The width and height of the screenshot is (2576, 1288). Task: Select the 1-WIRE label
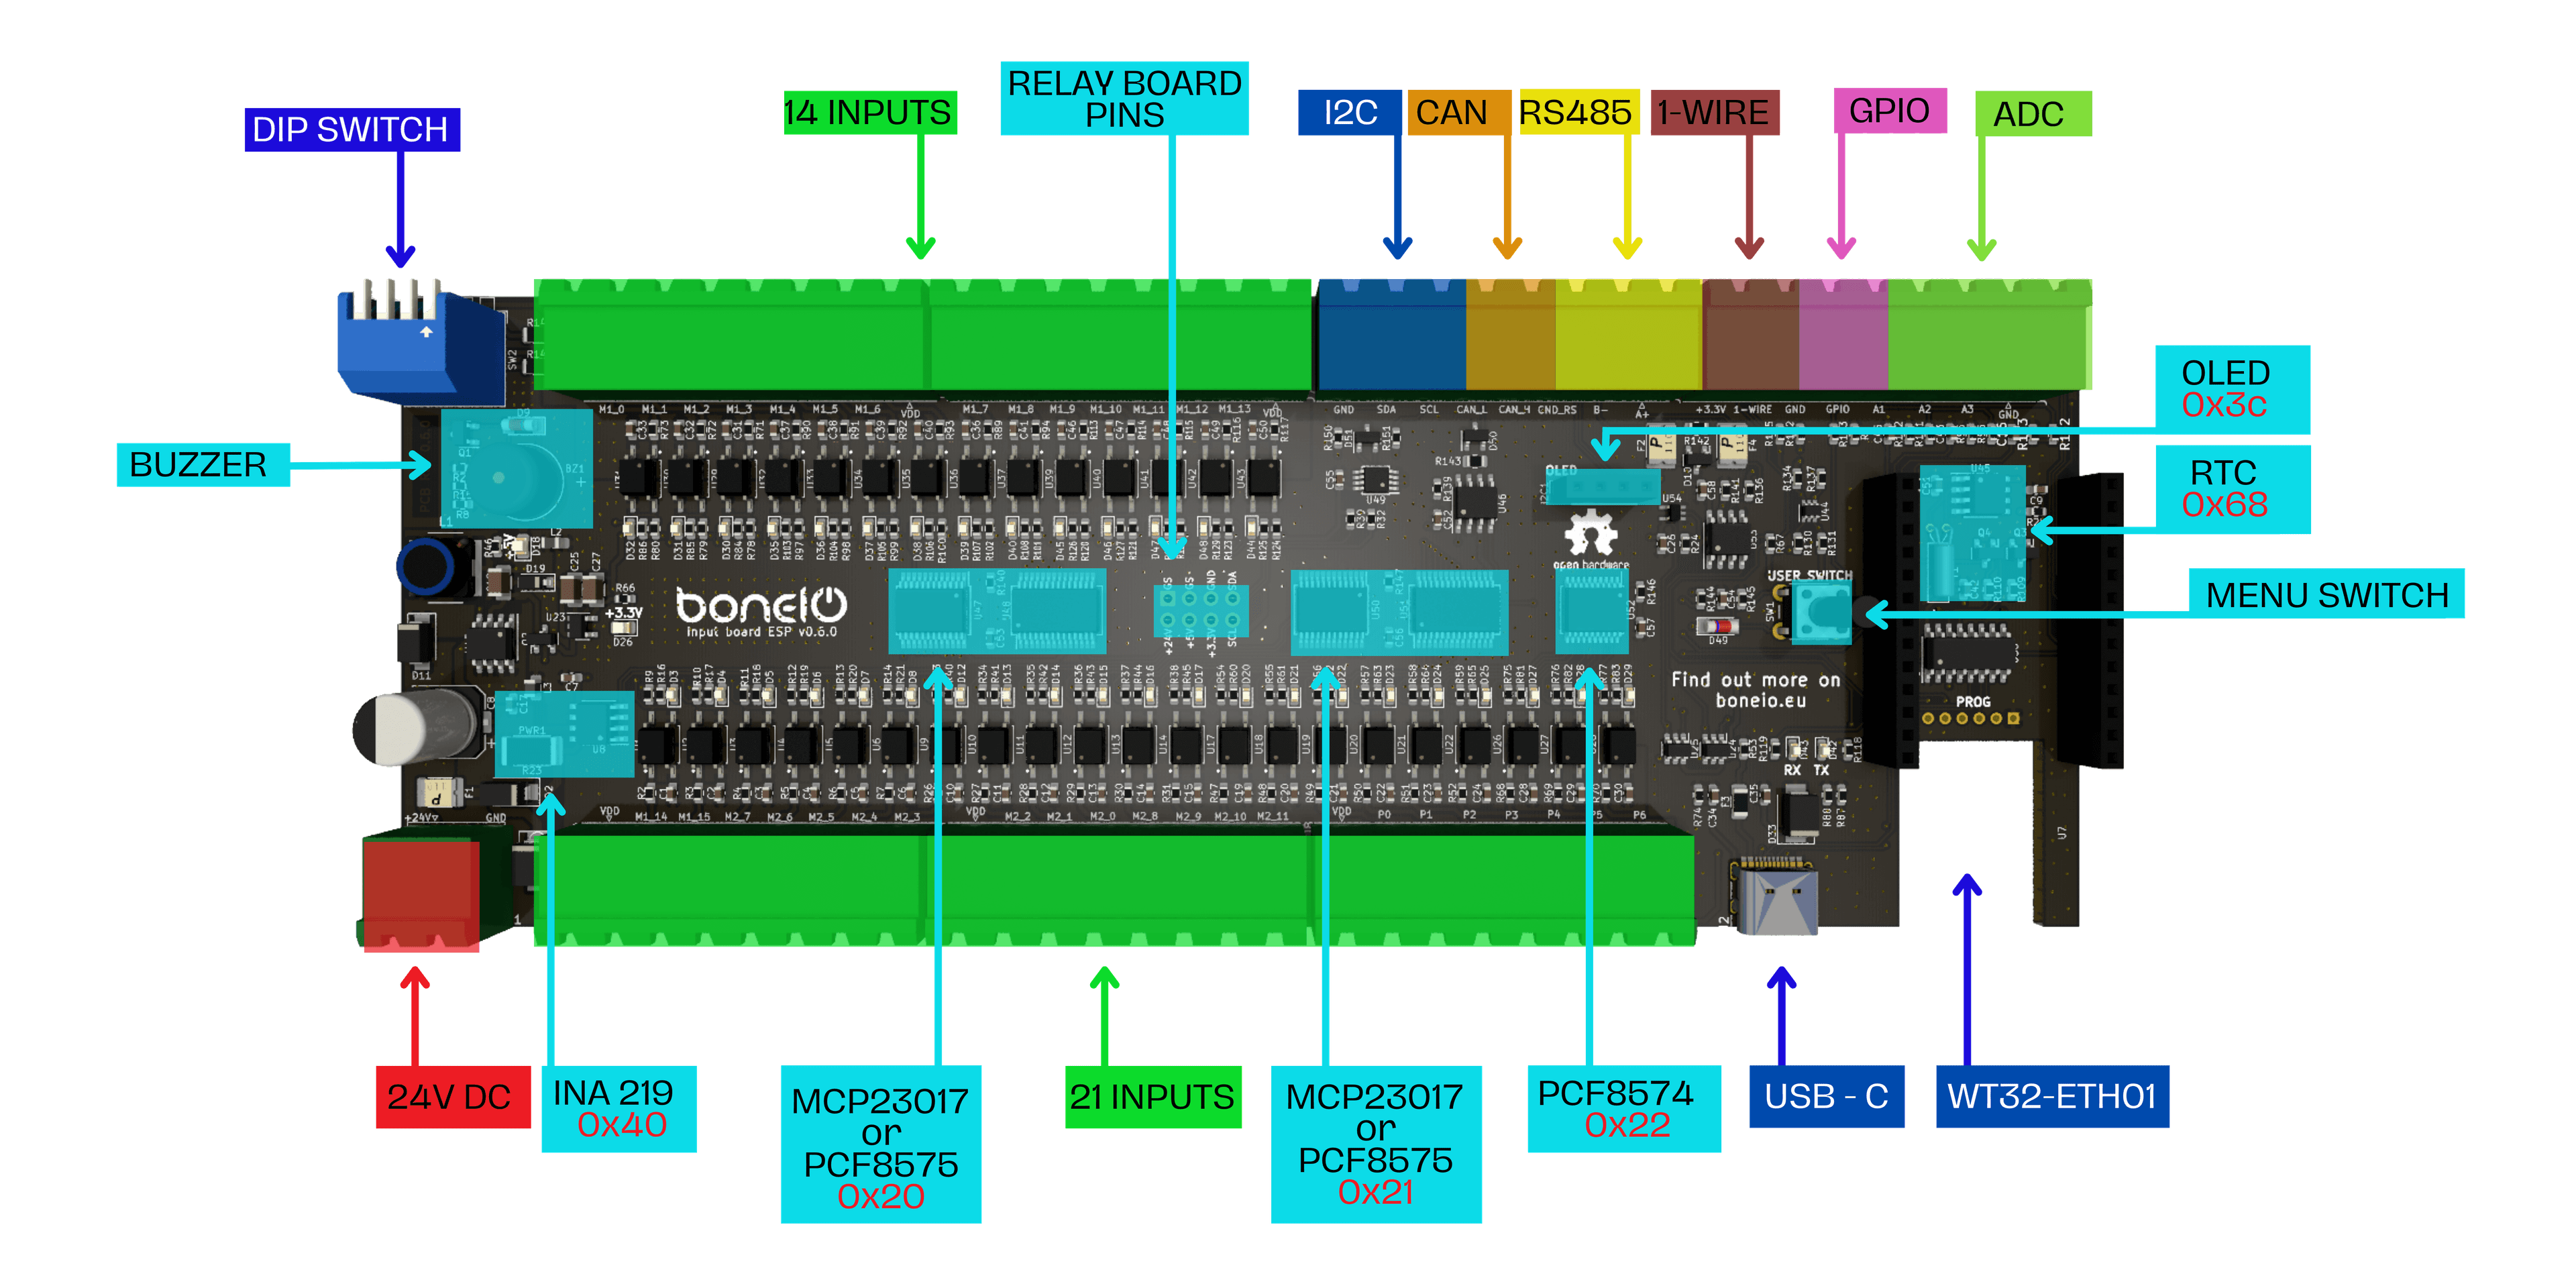pos(1714,112)
